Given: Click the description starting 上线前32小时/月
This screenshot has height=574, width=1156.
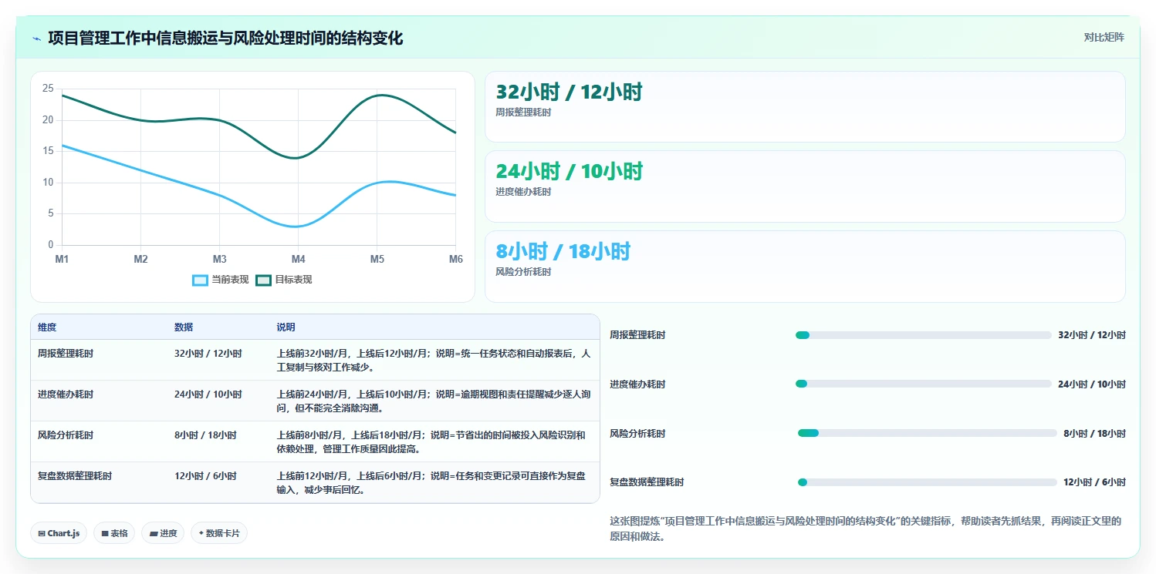Looking at the screenshot, I should click(x=434, y=361).
